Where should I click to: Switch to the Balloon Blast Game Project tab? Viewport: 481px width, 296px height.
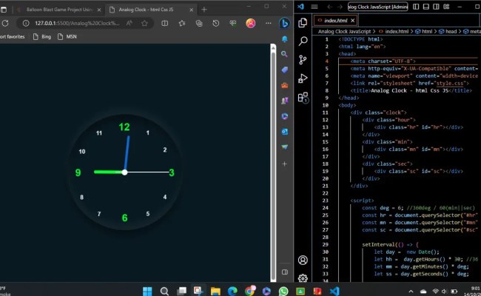coord(58,10)
